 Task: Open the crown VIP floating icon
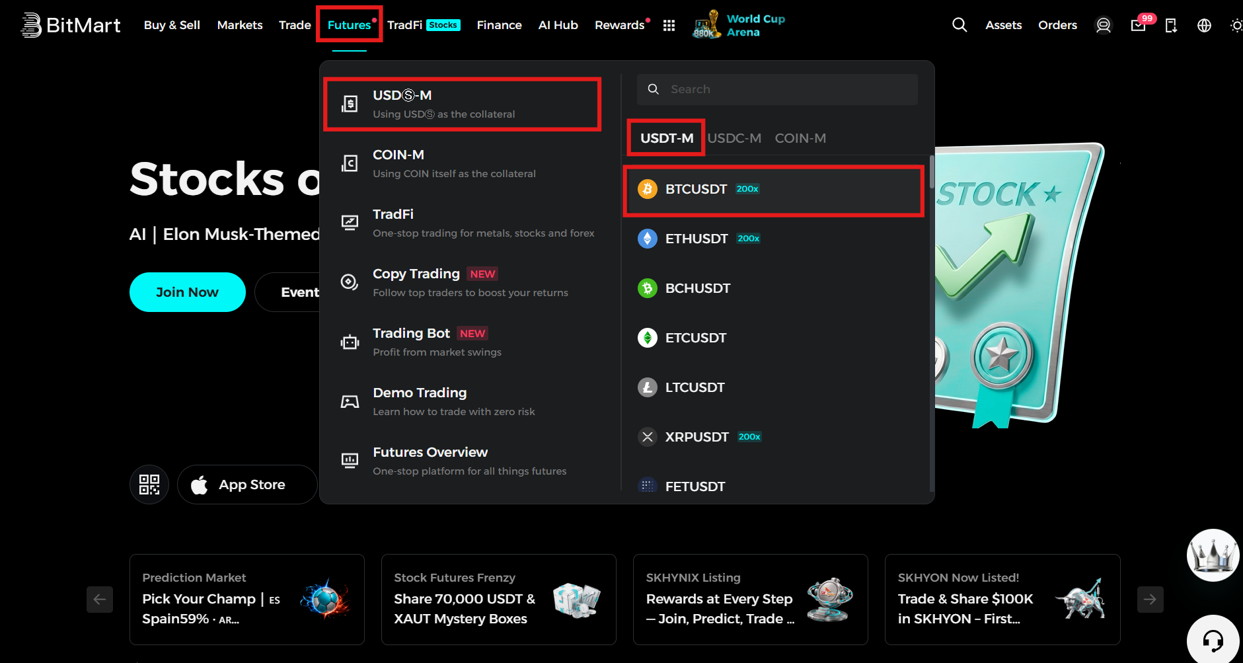(x=1213, y=555)
